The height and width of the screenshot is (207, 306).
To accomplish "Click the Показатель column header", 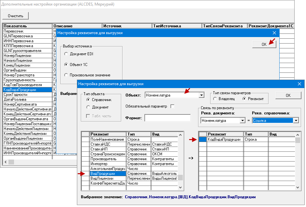I will point(27,26).
